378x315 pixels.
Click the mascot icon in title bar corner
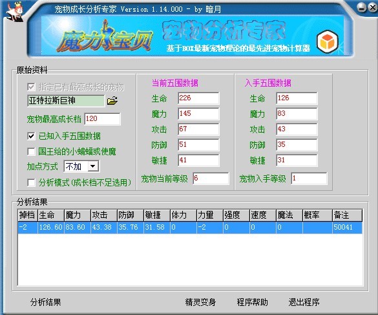[15, 12]
